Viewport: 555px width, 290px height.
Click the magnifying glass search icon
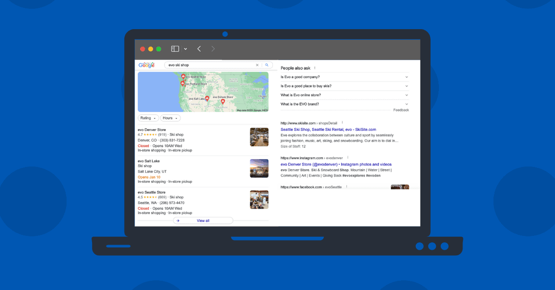click(267, 65)
